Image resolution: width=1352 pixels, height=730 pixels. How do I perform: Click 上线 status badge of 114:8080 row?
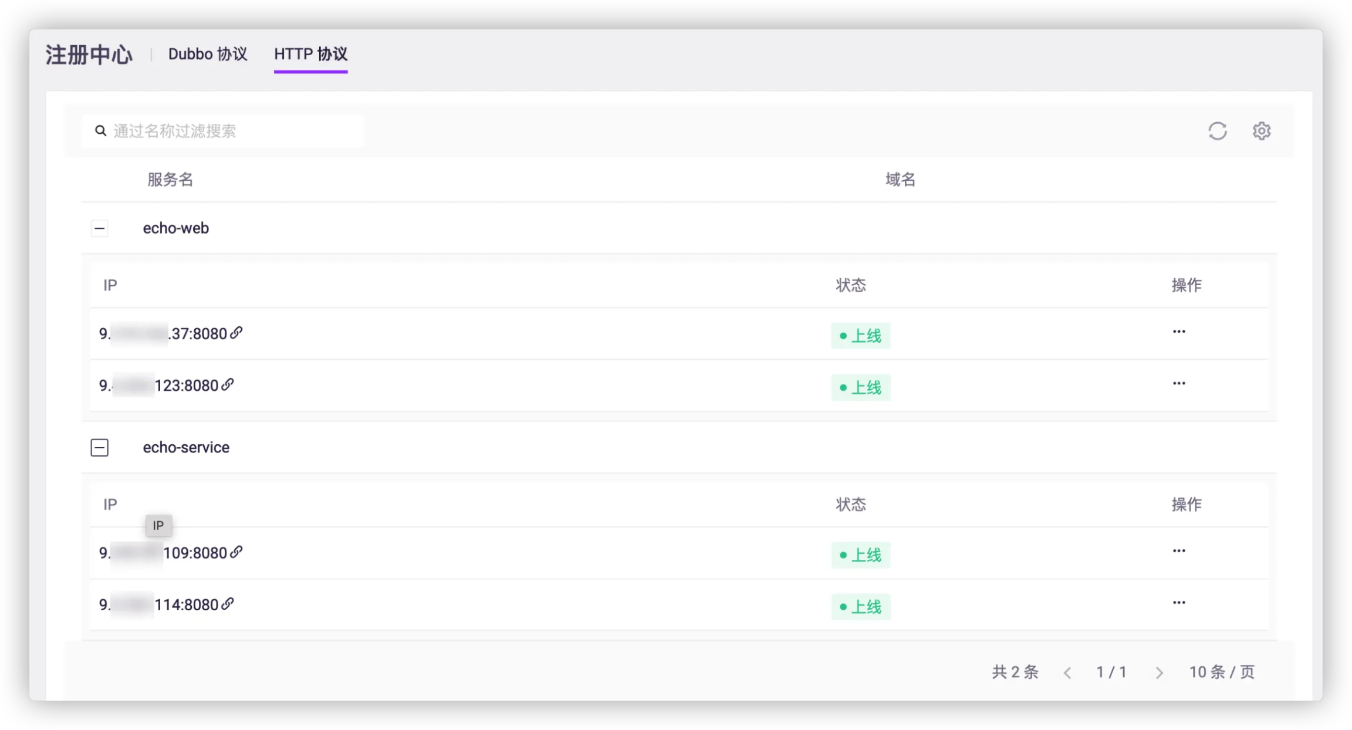860,606
